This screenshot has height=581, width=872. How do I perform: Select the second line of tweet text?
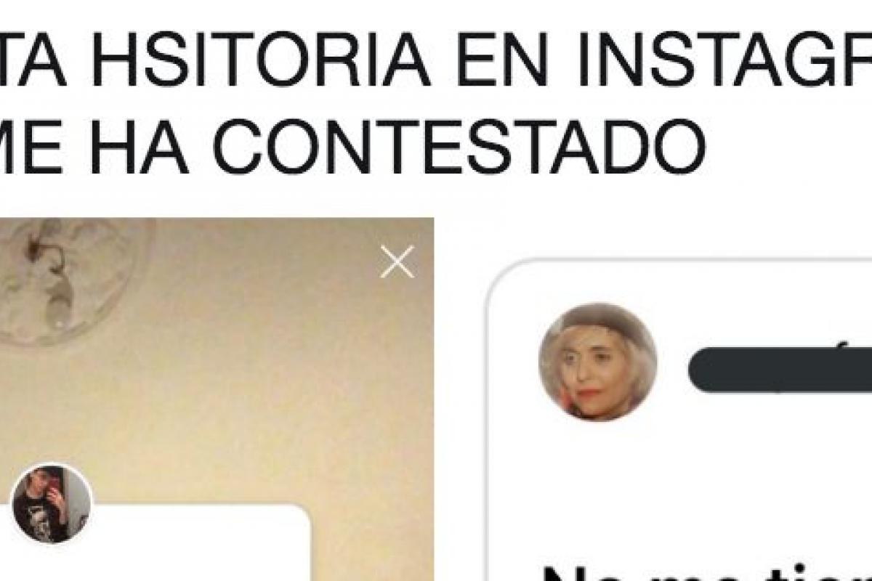click(352, 145)
